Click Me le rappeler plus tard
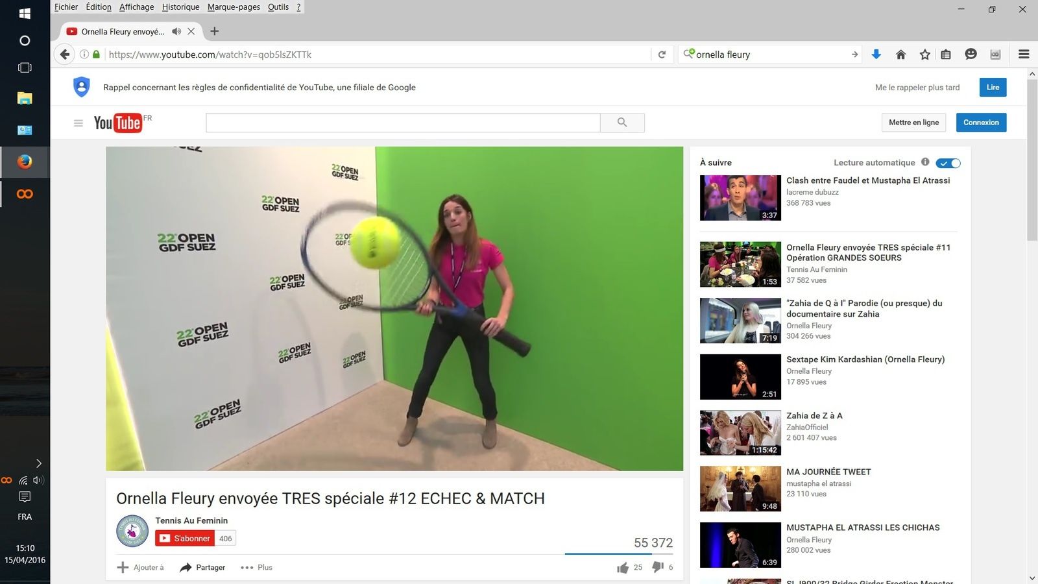The image size is (1038, 584). [917, 88]
